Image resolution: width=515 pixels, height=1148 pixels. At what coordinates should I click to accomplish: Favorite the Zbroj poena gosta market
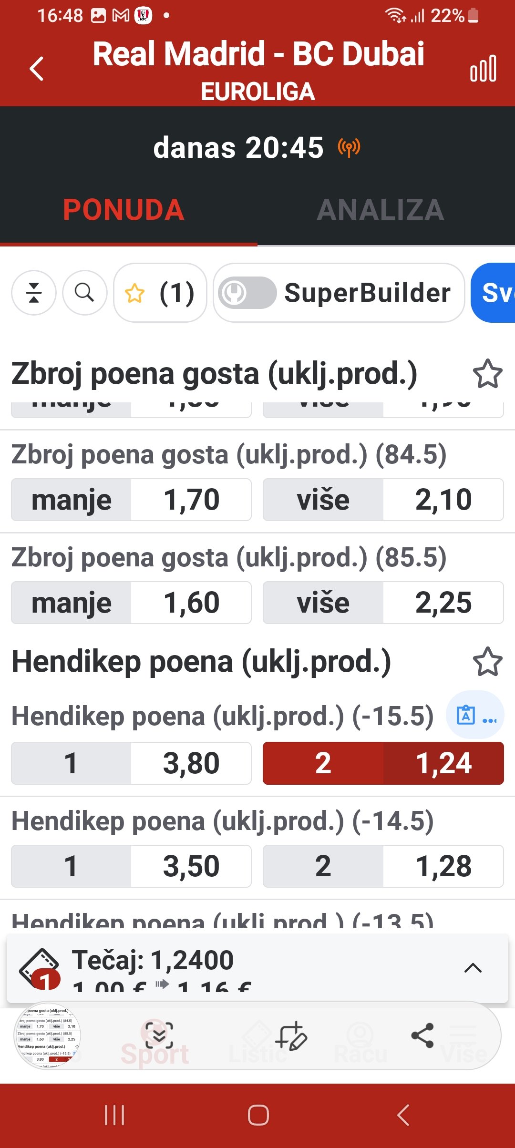coord(487,374)
